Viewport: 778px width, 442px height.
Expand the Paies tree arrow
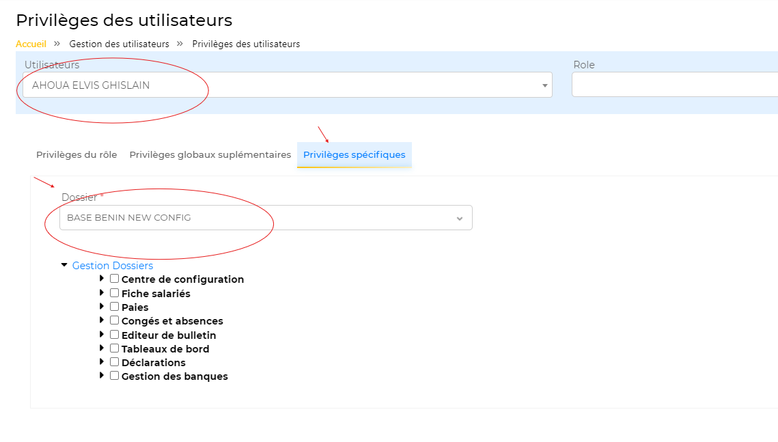click(x=102, y=307)
